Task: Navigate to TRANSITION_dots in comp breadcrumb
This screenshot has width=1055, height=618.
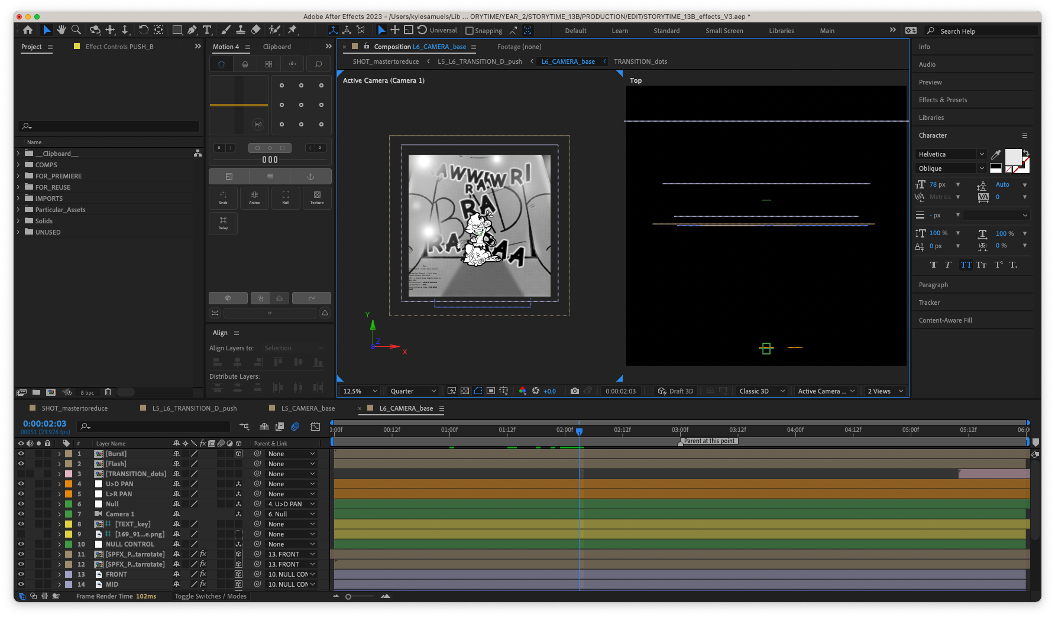Action: 640,61
